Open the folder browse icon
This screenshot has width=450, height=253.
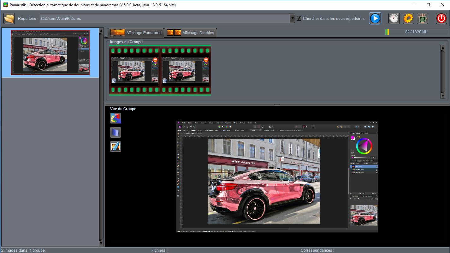pos(9,18)
